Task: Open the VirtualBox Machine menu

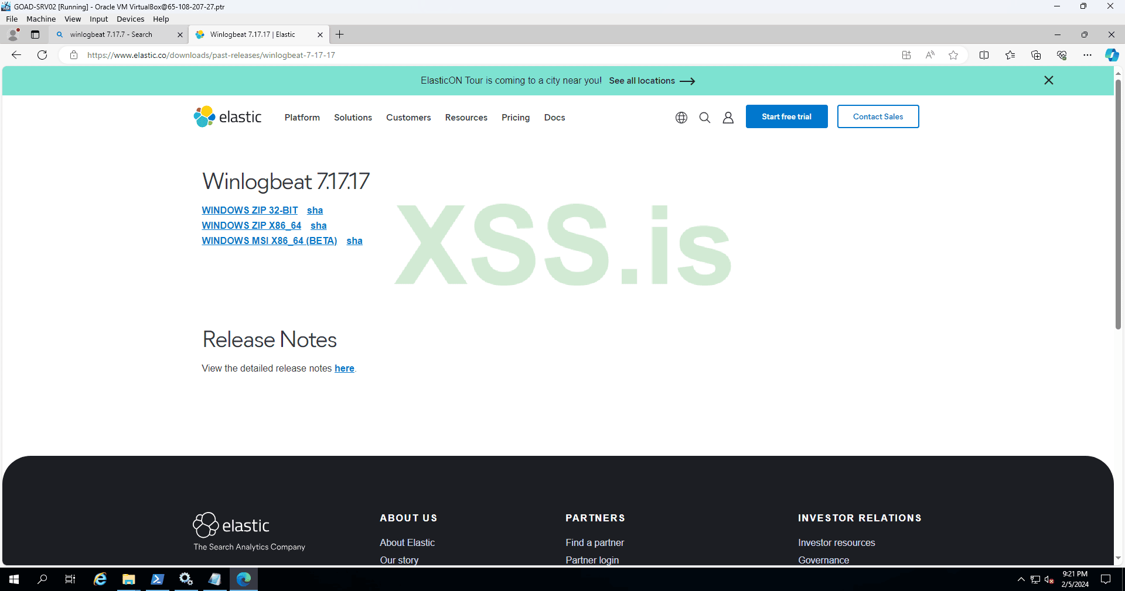Action: click(41, 19)
